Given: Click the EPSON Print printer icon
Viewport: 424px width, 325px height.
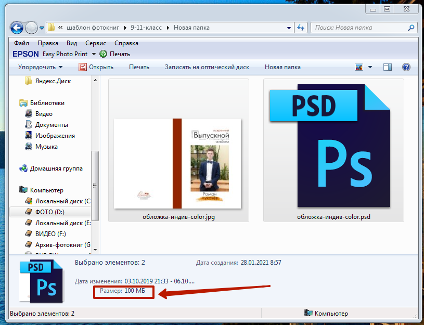Looking at the screenshot, I should pos(103,54).
